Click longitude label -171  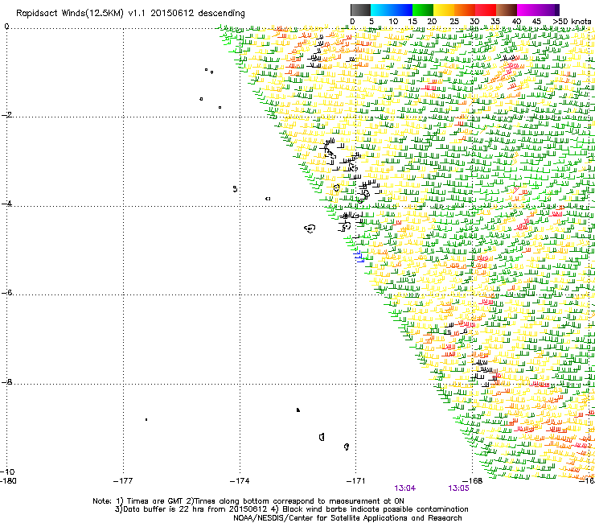[355, 481]
